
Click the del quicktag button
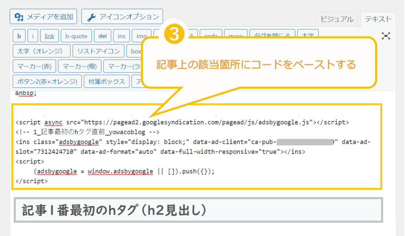coord(102,36)
